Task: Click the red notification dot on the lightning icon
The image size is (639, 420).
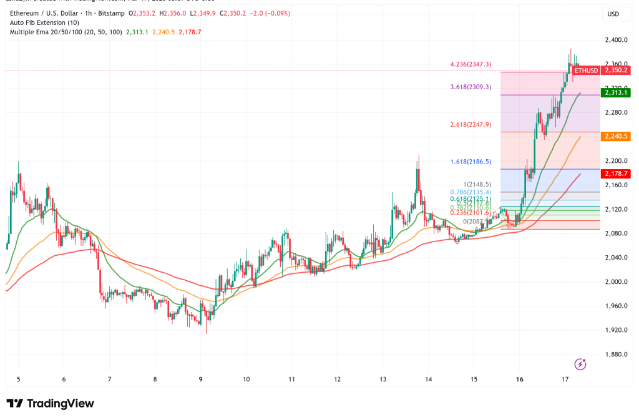Action: [x=585, y=360]
